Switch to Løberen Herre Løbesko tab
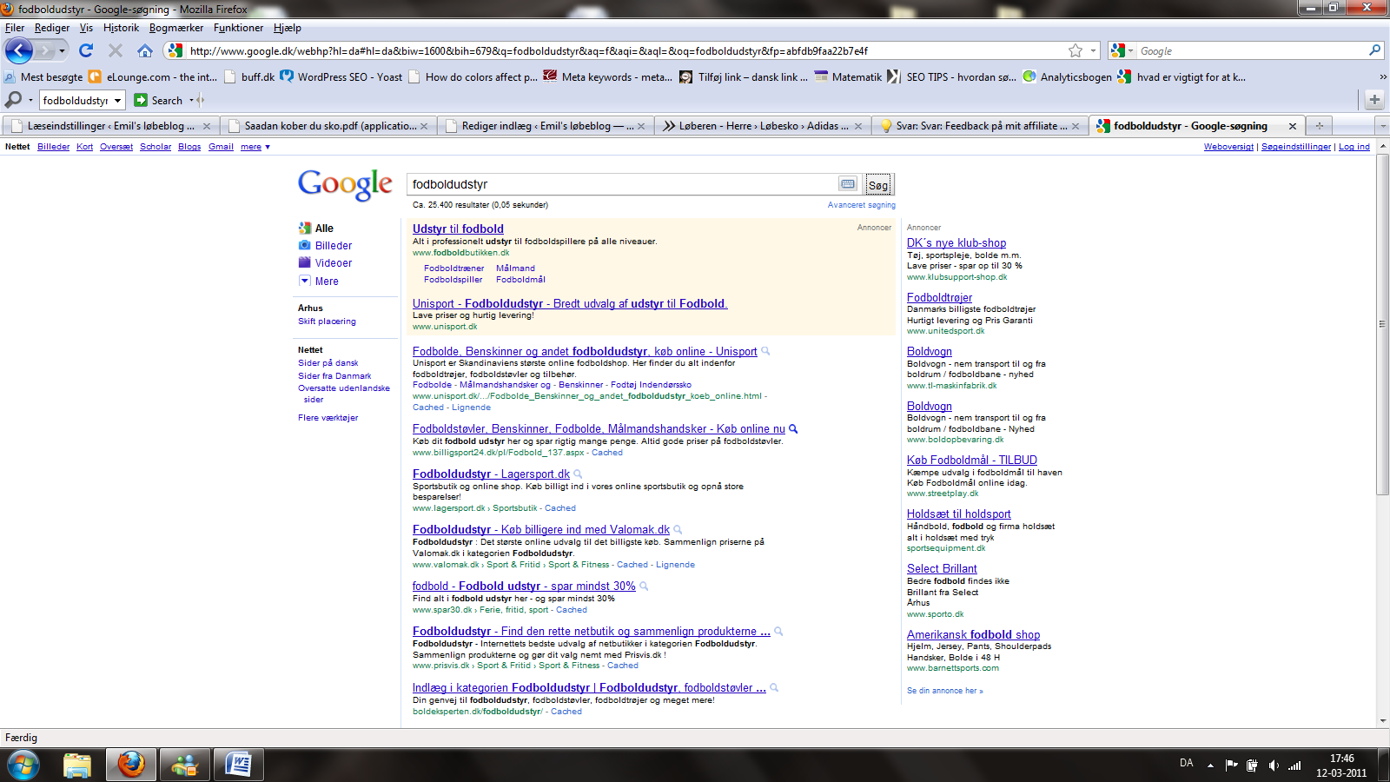1390x782 pixels. point(762,126)
